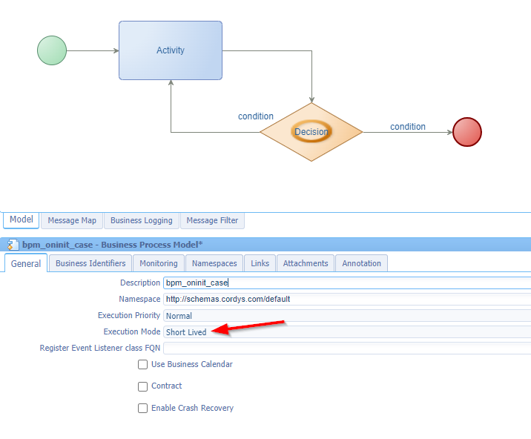This screenshot has width=531, height=439.
Task: Select the Decision diamond node
Action: (311, 132)
